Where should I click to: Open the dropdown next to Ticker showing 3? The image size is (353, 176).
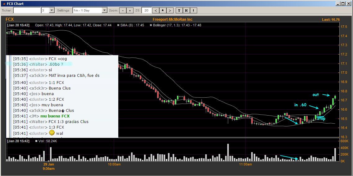pos(52,10)
